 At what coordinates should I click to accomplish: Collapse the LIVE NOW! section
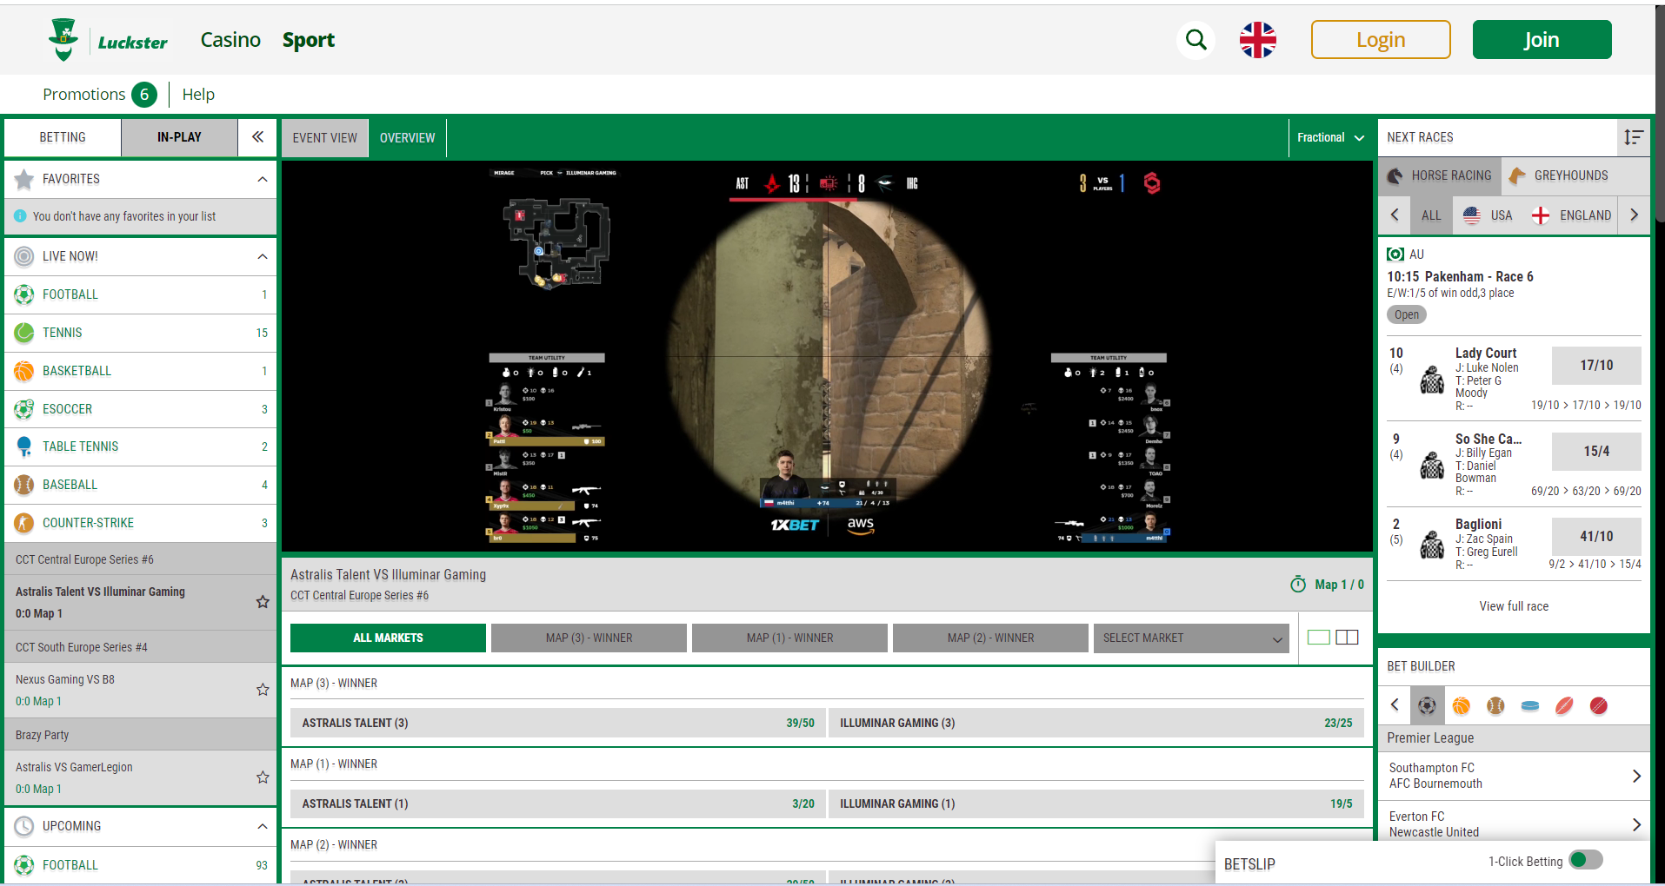[263, 255]
